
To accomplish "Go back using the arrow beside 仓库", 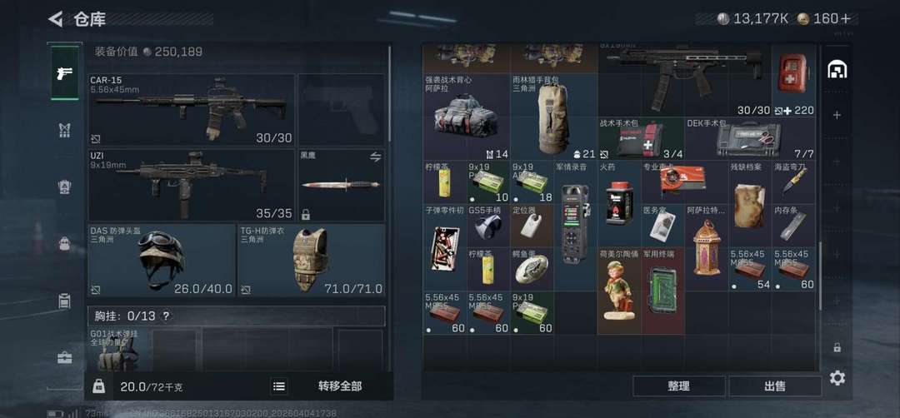I will [55, 18].
